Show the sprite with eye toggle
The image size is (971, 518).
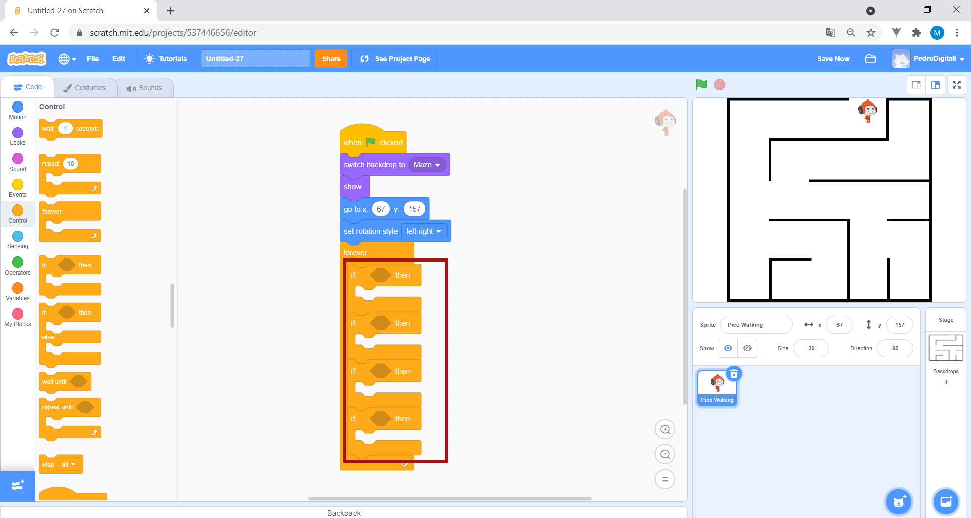coord(728,348)
